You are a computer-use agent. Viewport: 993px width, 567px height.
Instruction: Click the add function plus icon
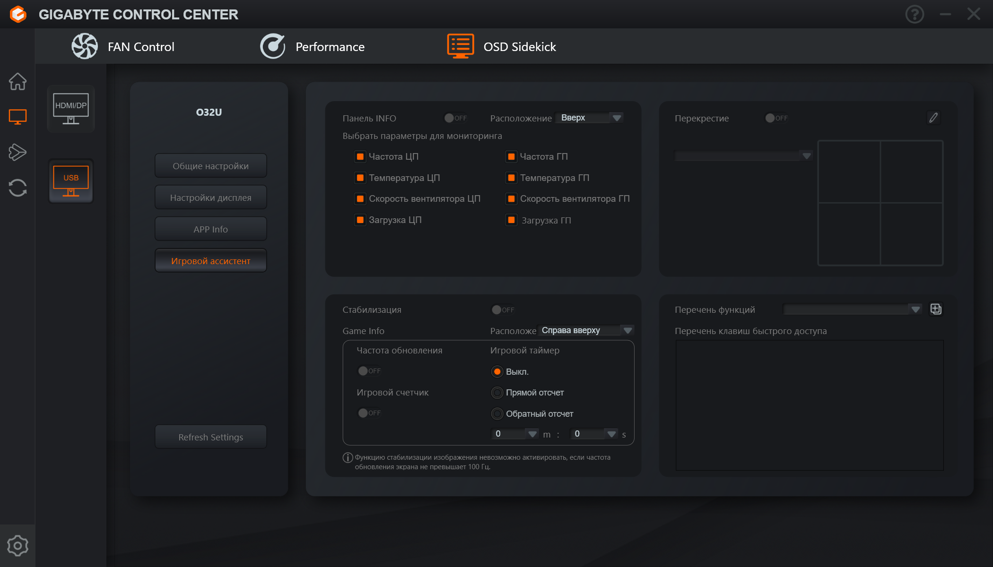(936, 309)
